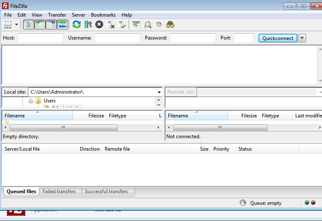Screen dimensions: 322x221
Task: Click the Quickconnect button
Action: tap(278, 38)
